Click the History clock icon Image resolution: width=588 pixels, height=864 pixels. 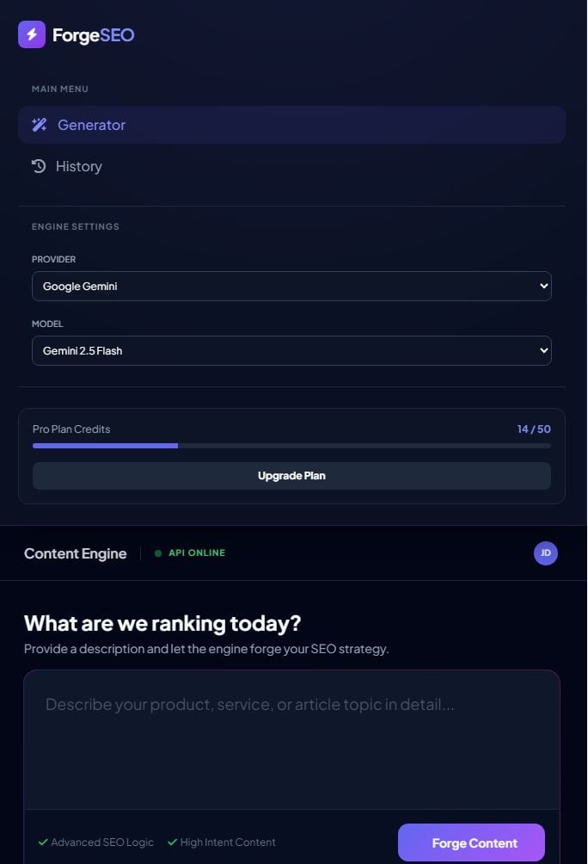[39, 166]
